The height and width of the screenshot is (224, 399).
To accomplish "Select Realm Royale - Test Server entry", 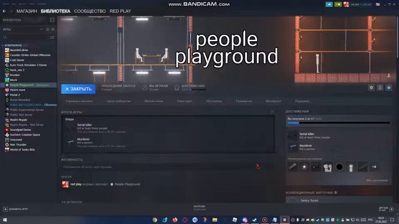I will 26,124.
